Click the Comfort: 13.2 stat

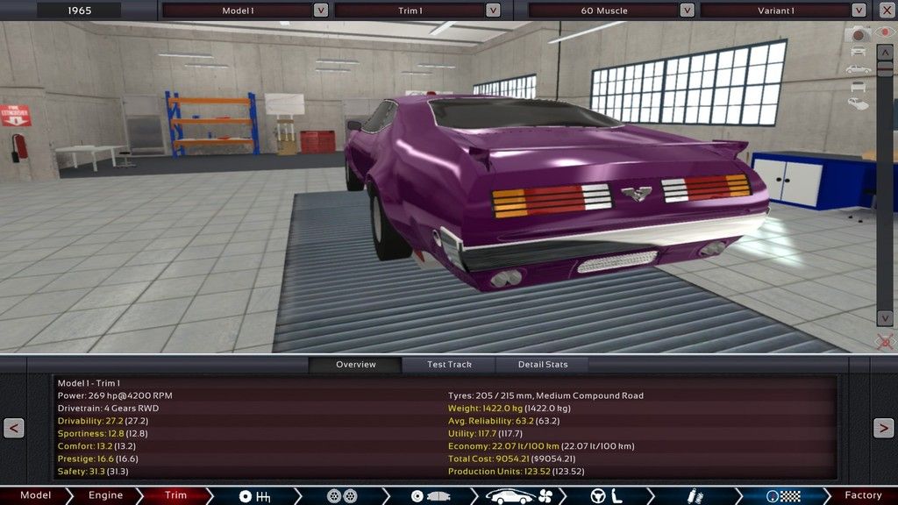click(96, 446)
